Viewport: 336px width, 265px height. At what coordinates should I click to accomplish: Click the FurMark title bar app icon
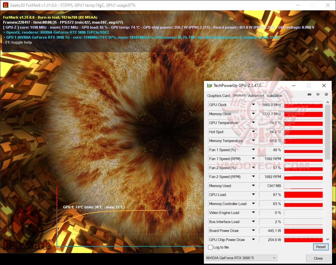[x=5, y=5]
